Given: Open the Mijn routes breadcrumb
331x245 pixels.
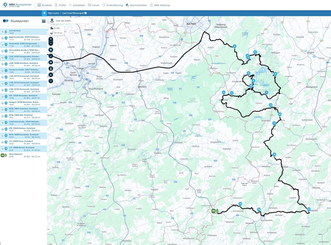Looking at the screenshot, I should pyautogui.click(x=53, y=13).
